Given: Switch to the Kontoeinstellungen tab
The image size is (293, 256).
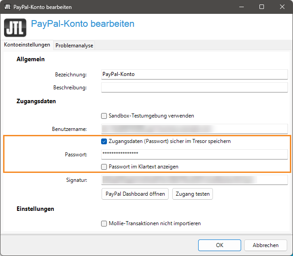Looking at the screenshot, I should (x=27, y=45).
